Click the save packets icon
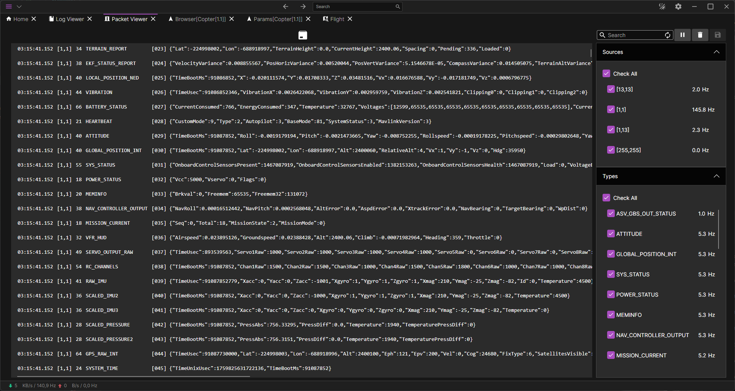The width and height of the screenshot is (735, 391). pos(717,35)
